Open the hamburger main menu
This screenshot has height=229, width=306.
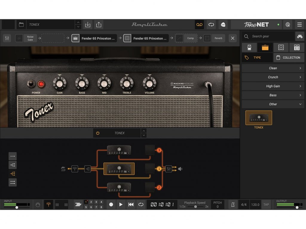tap(299, 24)
